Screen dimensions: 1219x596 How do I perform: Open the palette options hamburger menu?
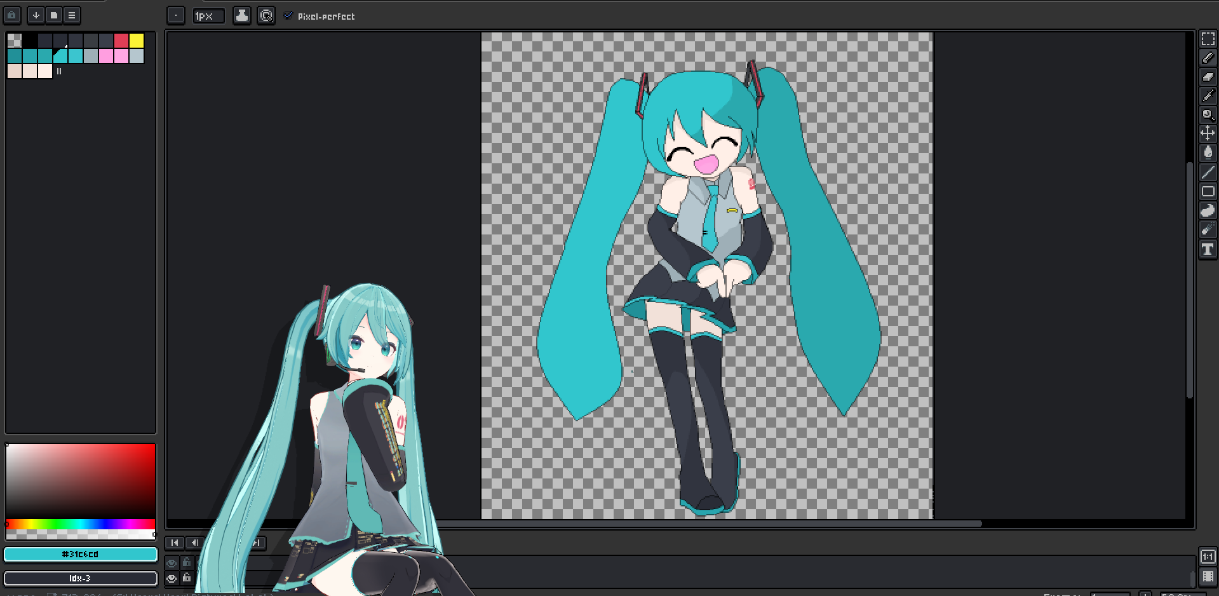coord(72,15)
